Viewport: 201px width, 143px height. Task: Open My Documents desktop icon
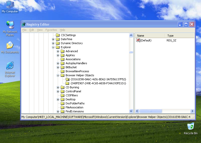point(10,47)
